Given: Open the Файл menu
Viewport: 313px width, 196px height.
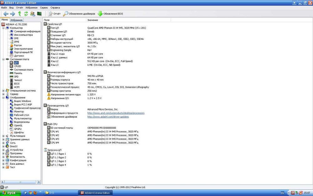Looking at the screenshot, I should pos(4,8).
